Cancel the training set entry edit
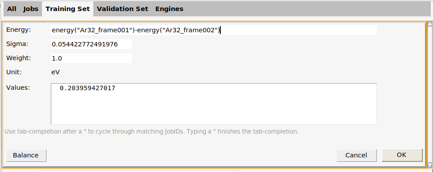This screenshot has width=433, height=172. tap(356, 155)
